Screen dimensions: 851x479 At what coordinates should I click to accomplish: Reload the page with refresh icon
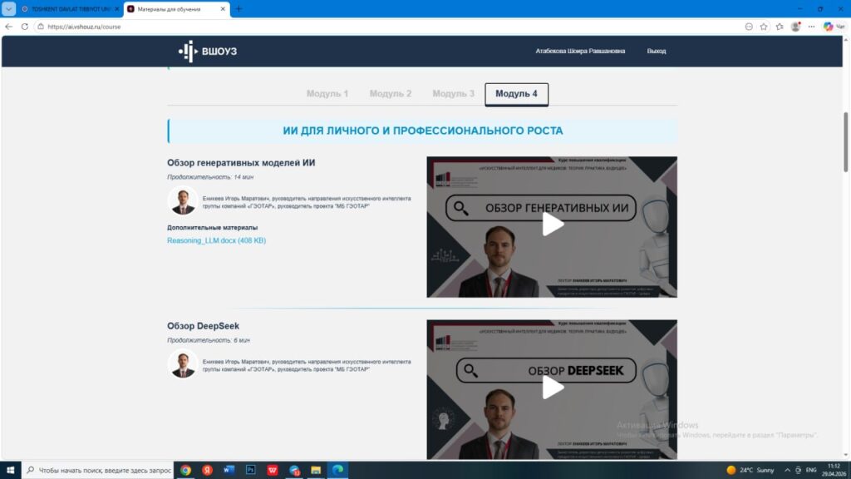pyautogui.click(x=25, y=27)
